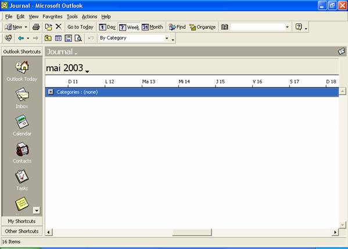348x249 pixels.
Task: Click the Go to Today button
Action: tap(80, 27)
